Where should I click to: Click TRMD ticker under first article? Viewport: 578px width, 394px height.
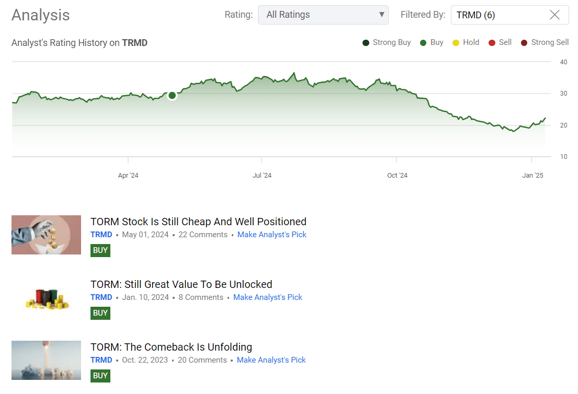101,235
